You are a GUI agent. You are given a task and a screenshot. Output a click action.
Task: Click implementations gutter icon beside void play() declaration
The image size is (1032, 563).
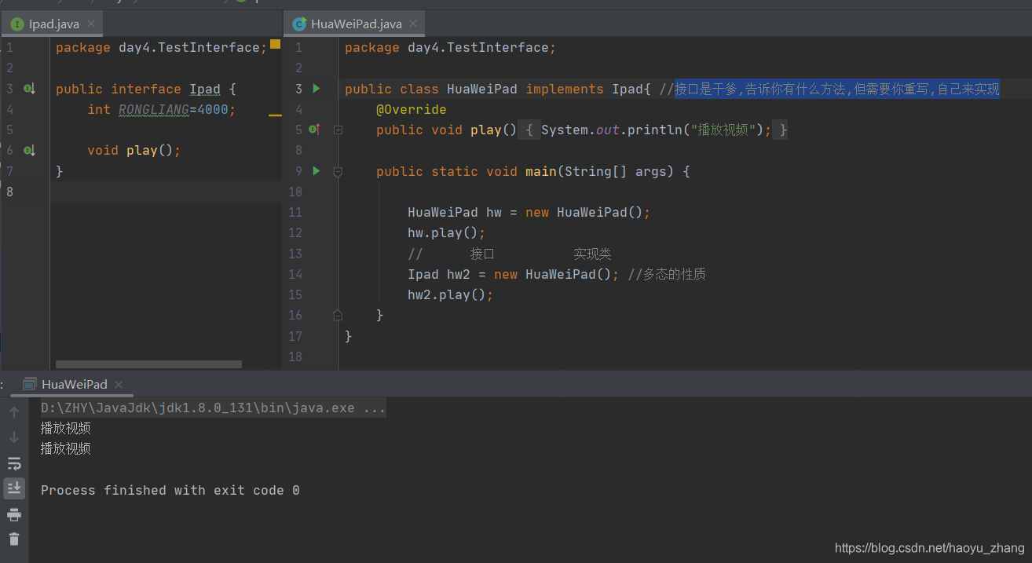[x=30, y=150]
